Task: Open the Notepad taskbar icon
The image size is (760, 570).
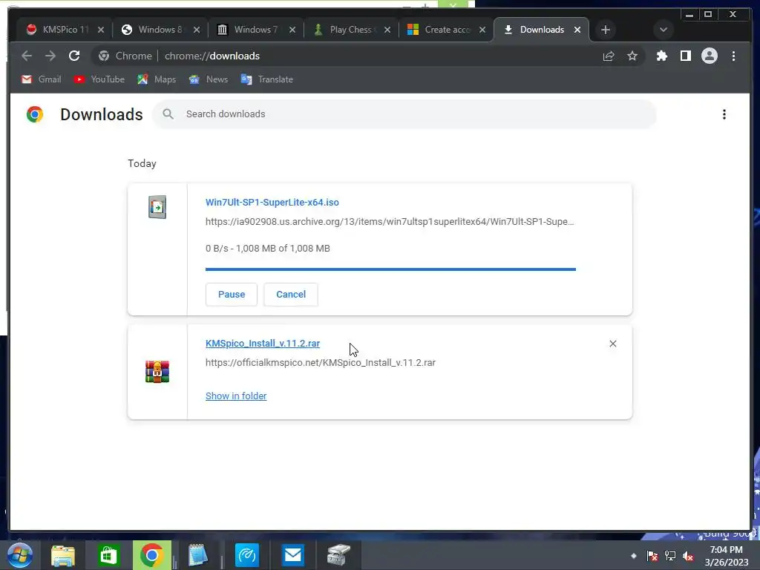Action: pyautogui.click(x=197, y=555)
